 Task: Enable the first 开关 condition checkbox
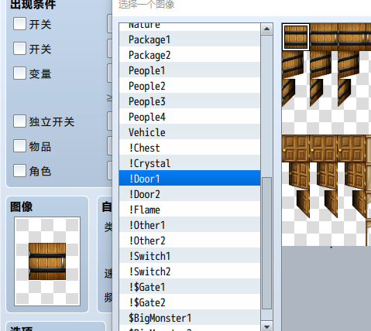pyautogui.click(x=19, y=24)
